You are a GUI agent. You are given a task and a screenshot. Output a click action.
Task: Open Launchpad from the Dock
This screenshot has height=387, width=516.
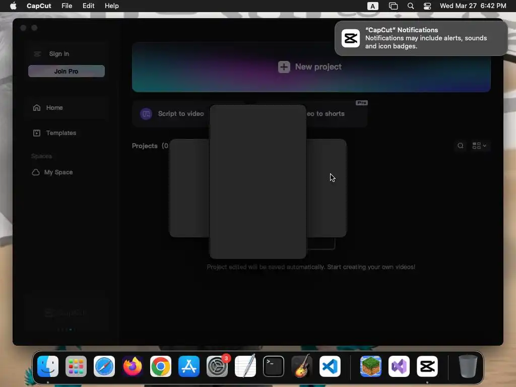[x=76, y=366]
